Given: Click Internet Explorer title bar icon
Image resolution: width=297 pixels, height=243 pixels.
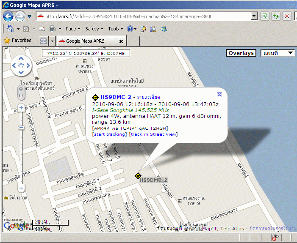Looking at the screenshot, I should click(6, 5).
